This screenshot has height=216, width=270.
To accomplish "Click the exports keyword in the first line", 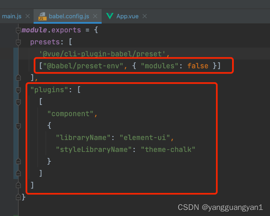I will tap(66, 30).
